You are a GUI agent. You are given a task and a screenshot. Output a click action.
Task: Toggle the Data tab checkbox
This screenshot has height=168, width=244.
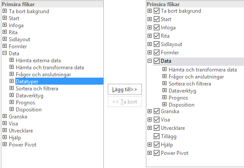click(x=156, y=61)
